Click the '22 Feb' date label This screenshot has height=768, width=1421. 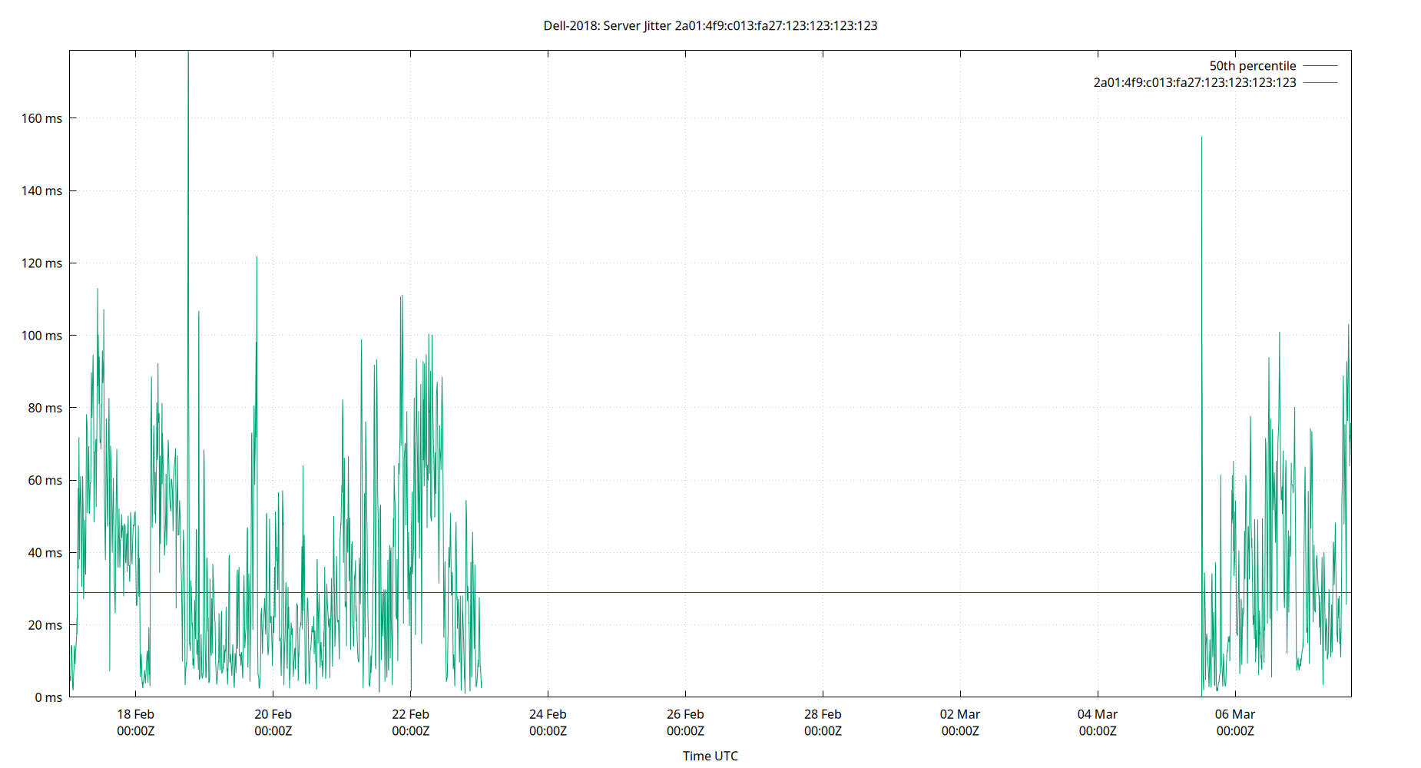point(410,714)
